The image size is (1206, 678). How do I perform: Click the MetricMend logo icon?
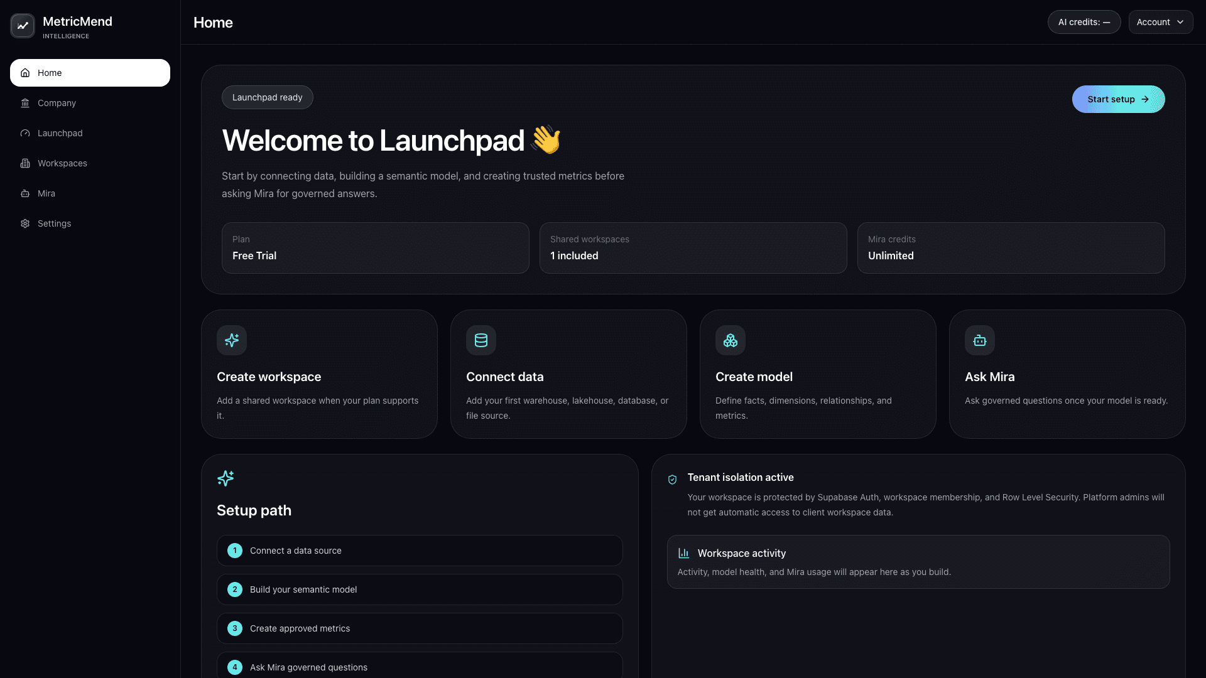23,26
